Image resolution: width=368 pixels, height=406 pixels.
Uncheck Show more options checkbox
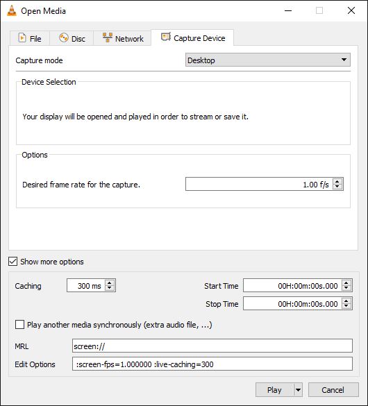click(x=13, y=262)
